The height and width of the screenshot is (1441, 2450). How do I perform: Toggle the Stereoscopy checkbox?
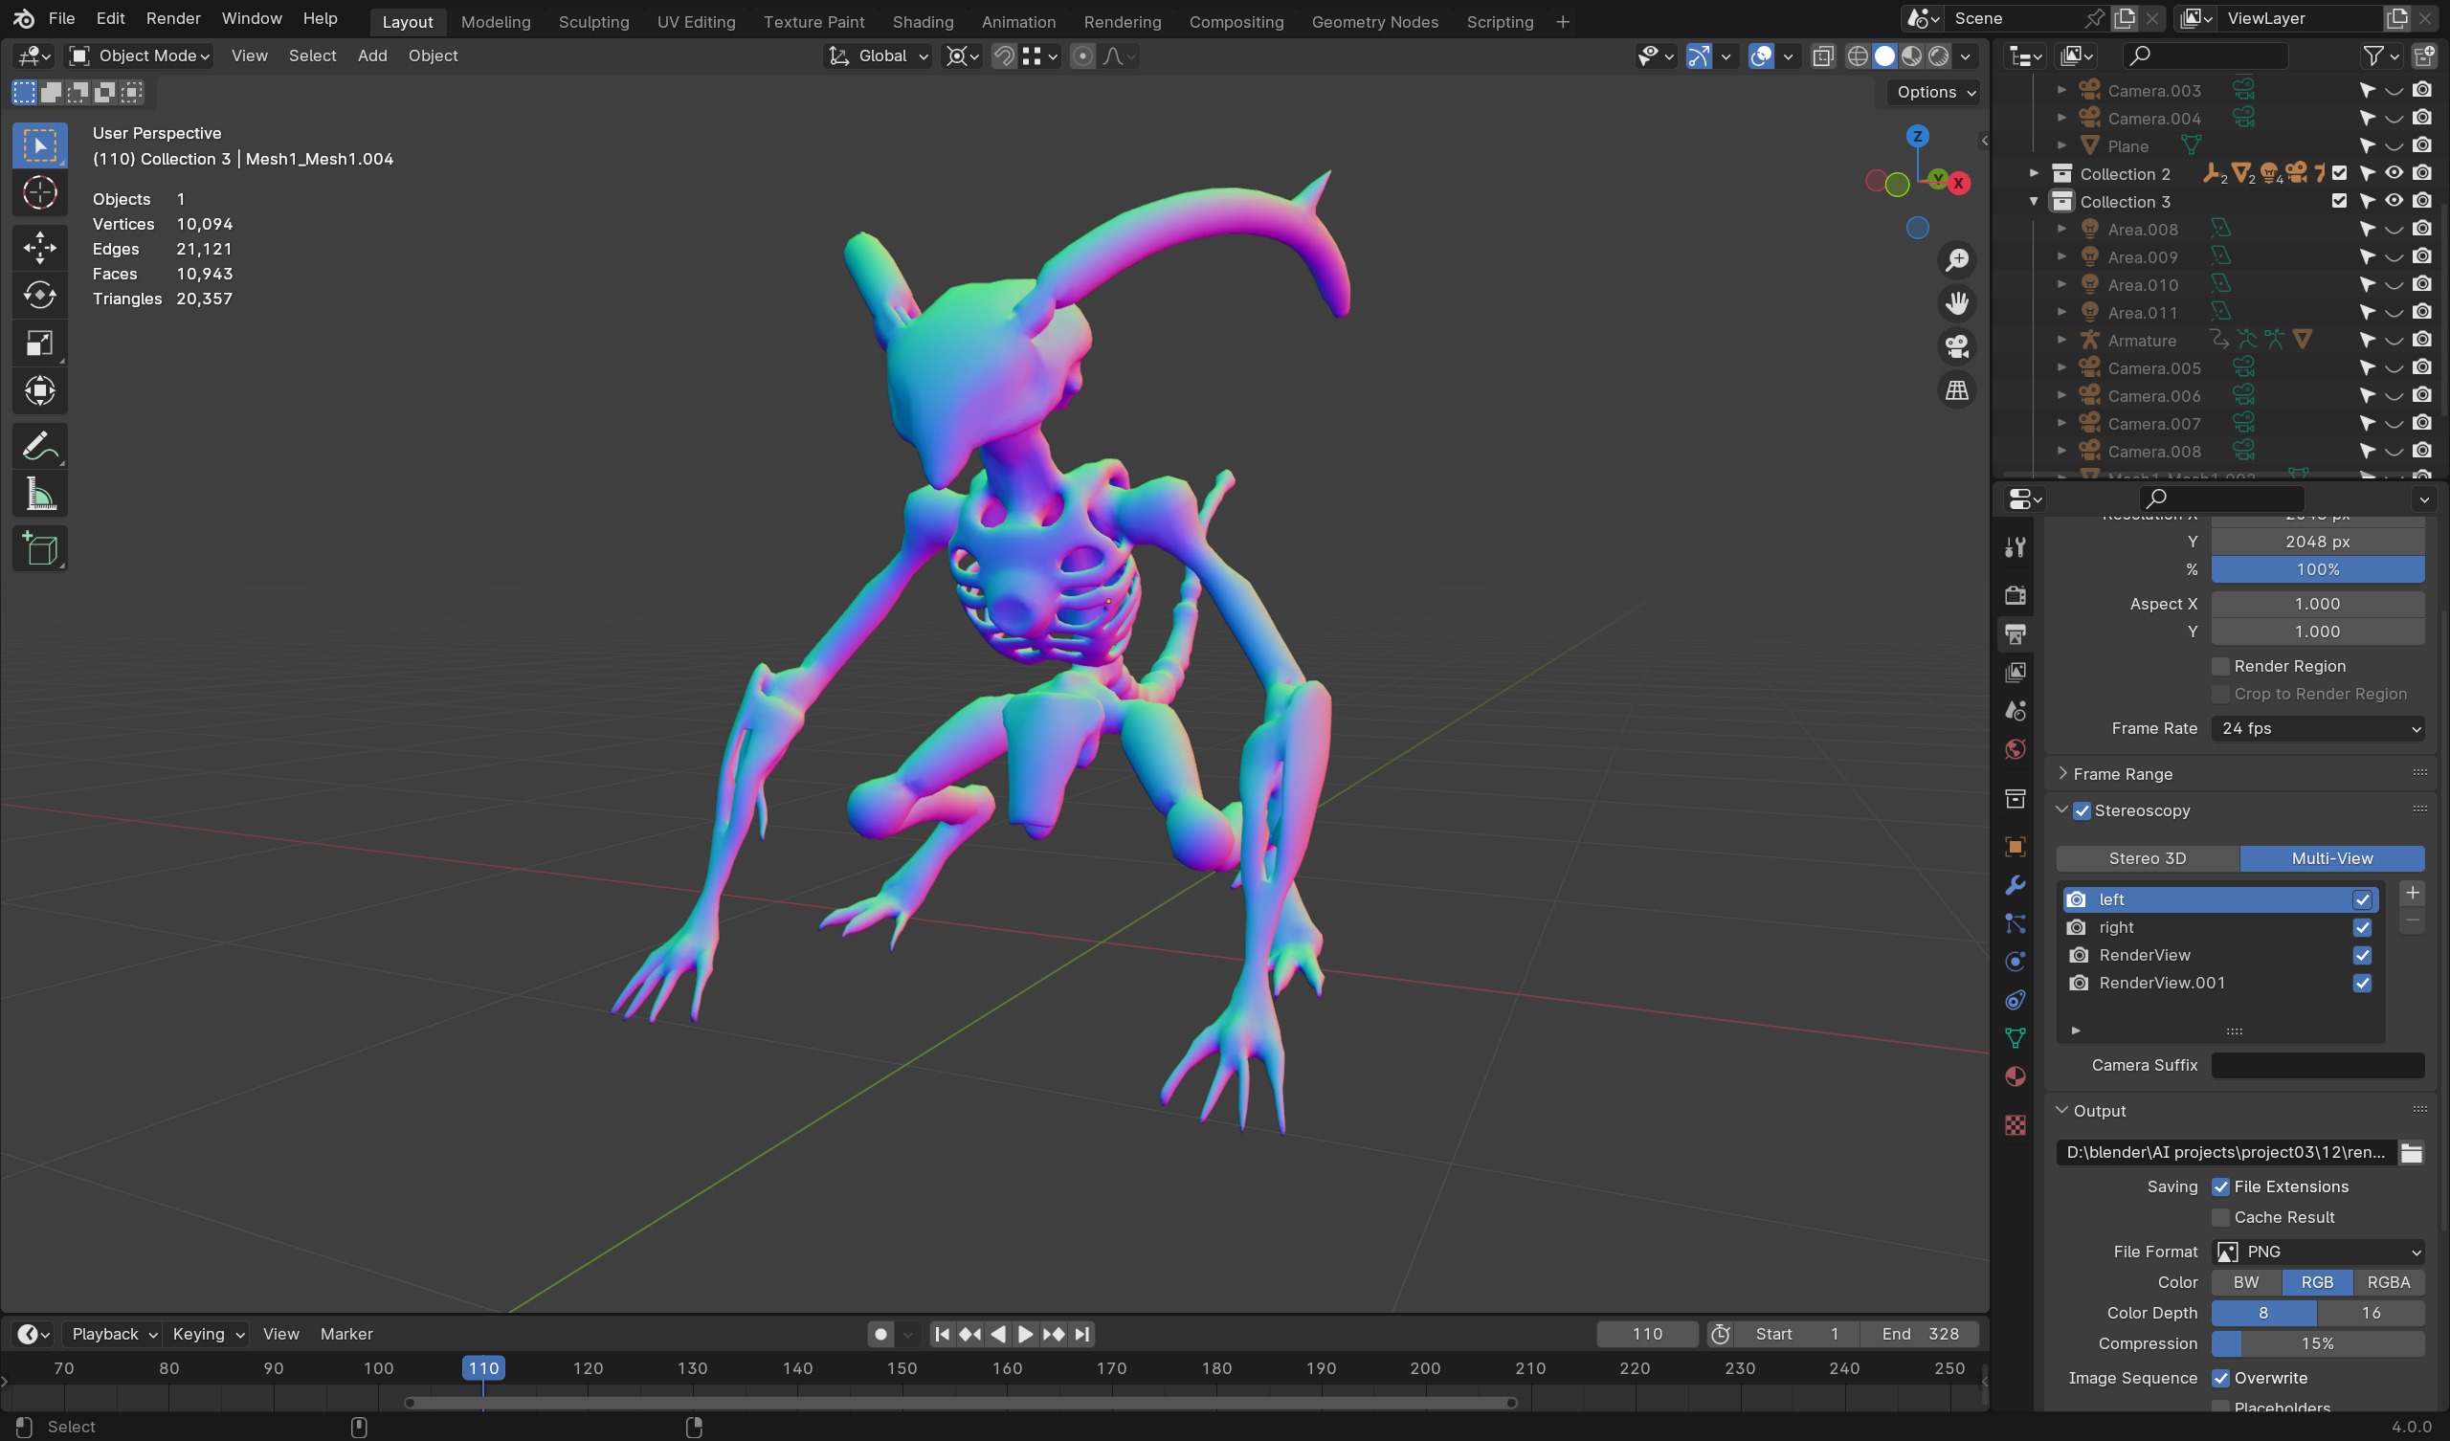pos(2082,811)
